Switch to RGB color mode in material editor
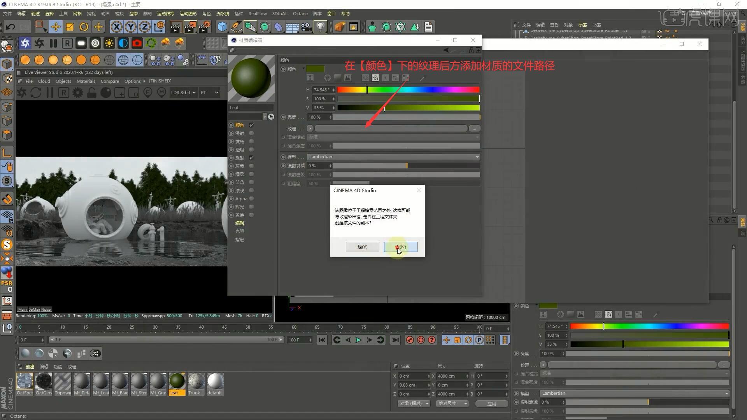Image resolution: width=747 pixels, height=420 pixels. [x=365, y=78]
